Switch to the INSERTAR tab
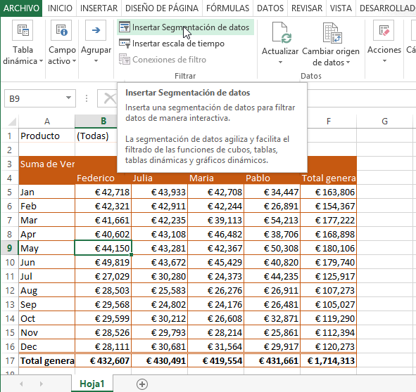The image size is (416, 392). coord(99,8)
